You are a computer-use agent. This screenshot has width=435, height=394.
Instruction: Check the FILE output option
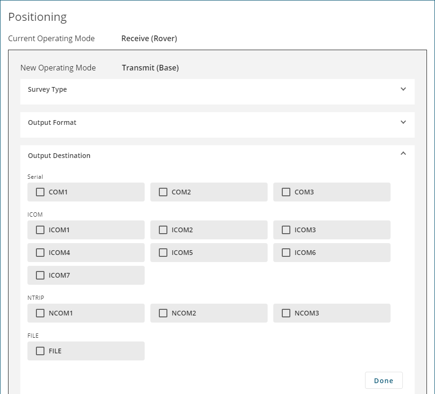pyautogui.click(x=40, y=351)
